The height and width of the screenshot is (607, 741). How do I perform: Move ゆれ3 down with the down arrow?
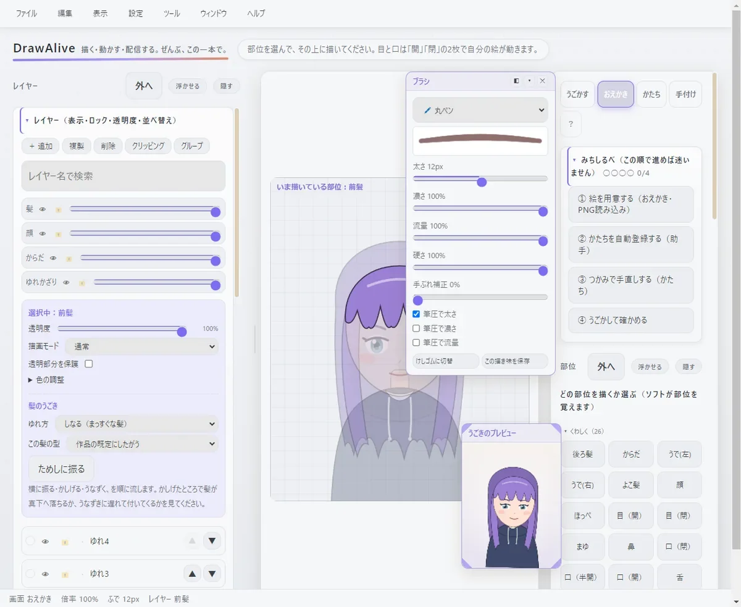coord(212,574)
